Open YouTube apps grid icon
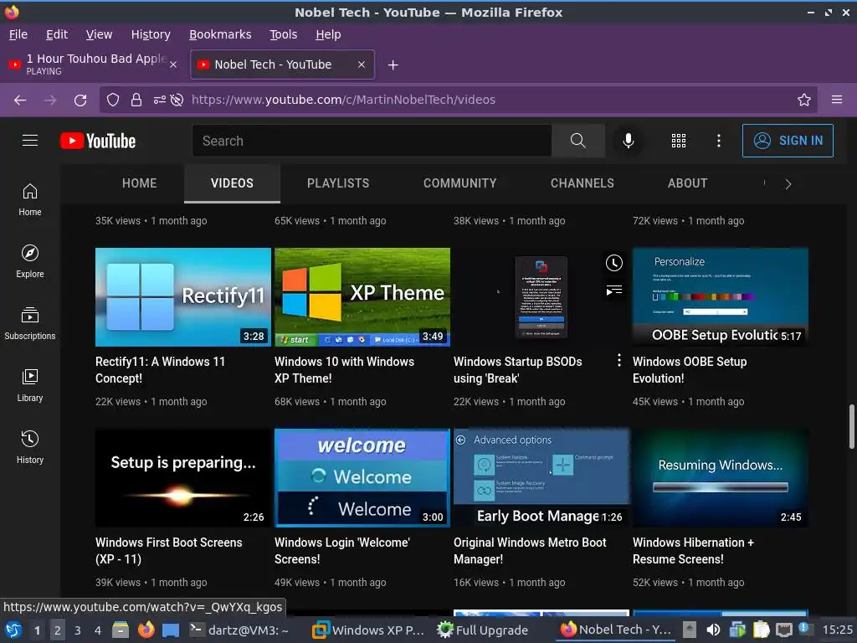This screenshot has width=857, height=643. [x=678, y=141]
